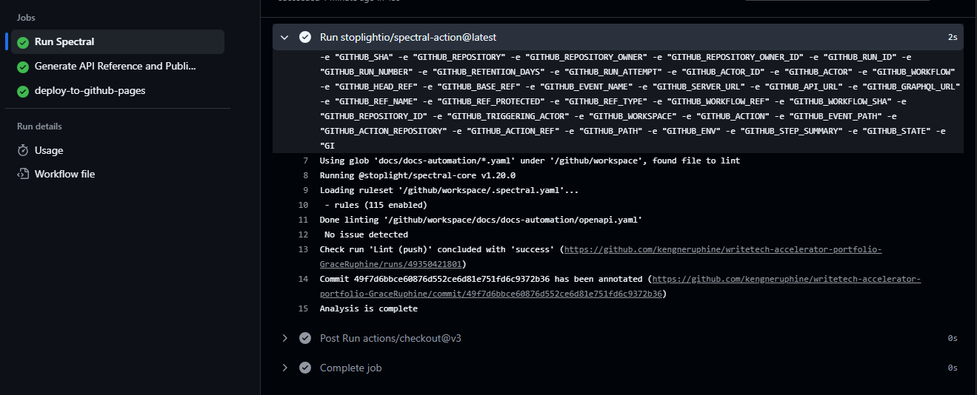Open the Usage run details page
Viewport: 977px width, 395px height.
49,150
